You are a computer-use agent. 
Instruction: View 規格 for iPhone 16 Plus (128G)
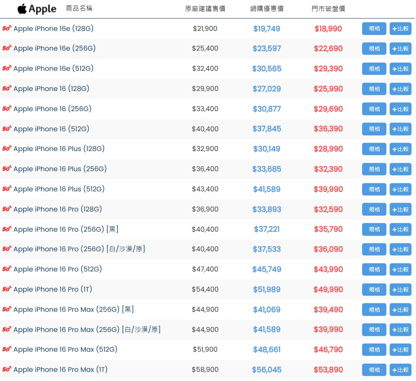(374, 149)
